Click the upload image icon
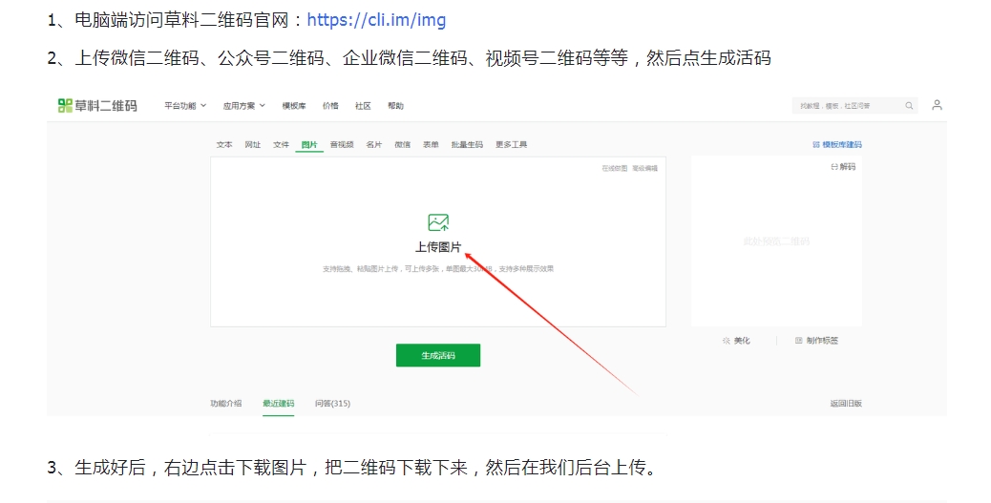This screenshot has height=503, width=991. tap(438, 223)
